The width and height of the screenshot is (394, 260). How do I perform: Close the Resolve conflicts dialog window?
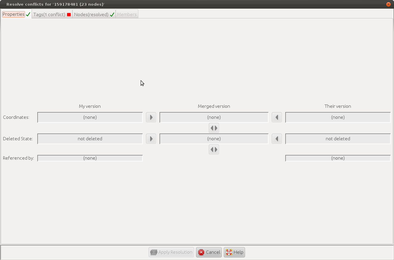tap(388, 4)
